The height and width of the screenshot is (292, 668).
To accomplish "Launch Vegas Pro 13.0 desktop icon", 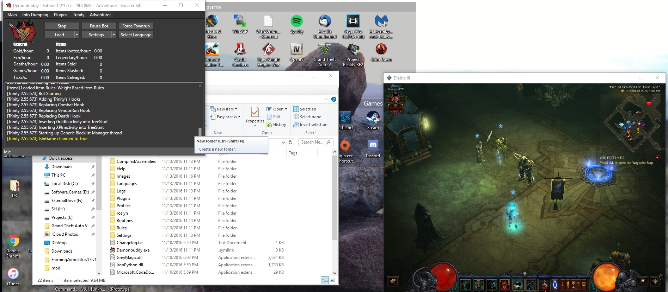I will click(353, 27).
